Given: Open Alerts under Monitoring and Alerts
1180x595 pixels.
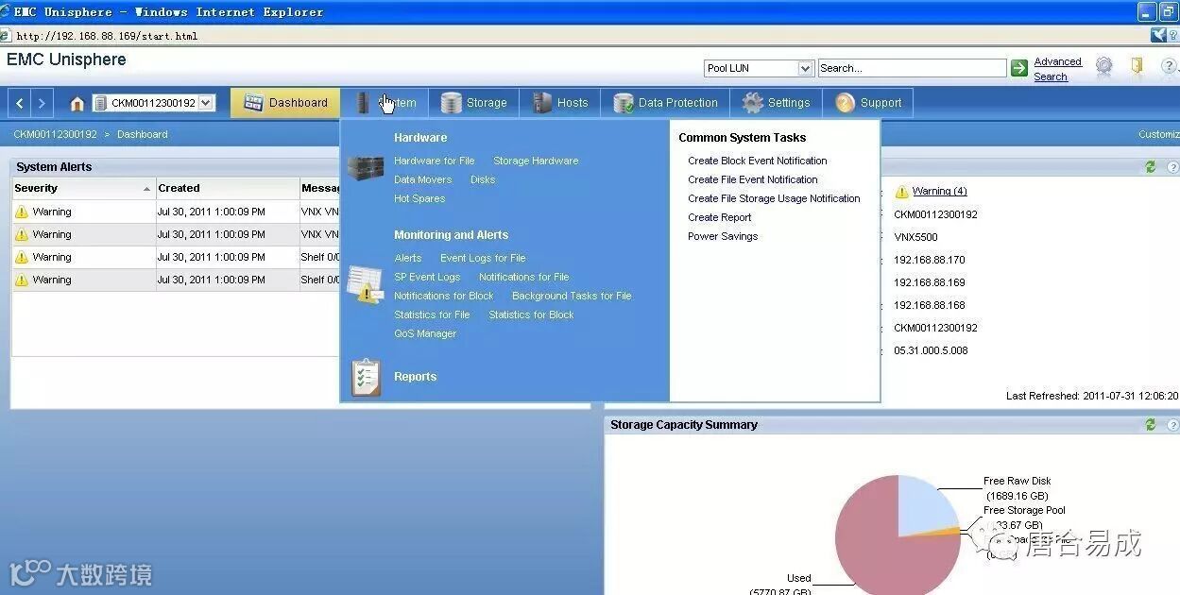Looking at the screenshot, I should [x=408, y=258].
